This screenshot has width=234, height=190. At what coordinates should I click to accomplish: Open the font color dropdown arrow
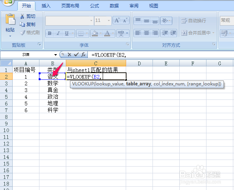[113, 33]
